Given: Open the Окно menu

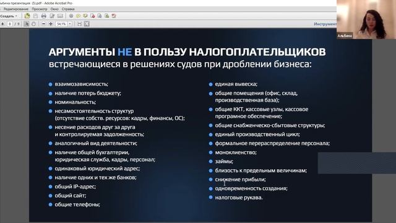Looking at the screenshot, I should (x=54, y=9).
